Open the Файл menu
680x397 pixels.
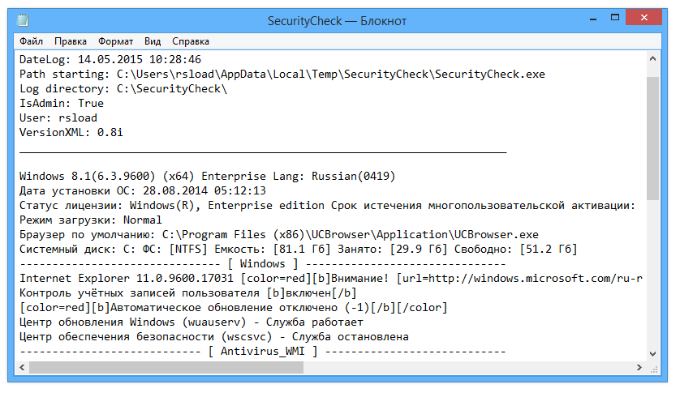point(32,41)
